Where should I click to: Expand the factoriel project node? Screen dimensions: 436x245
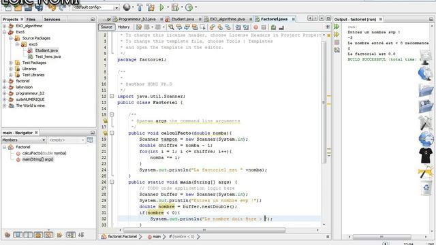[5, 81]
